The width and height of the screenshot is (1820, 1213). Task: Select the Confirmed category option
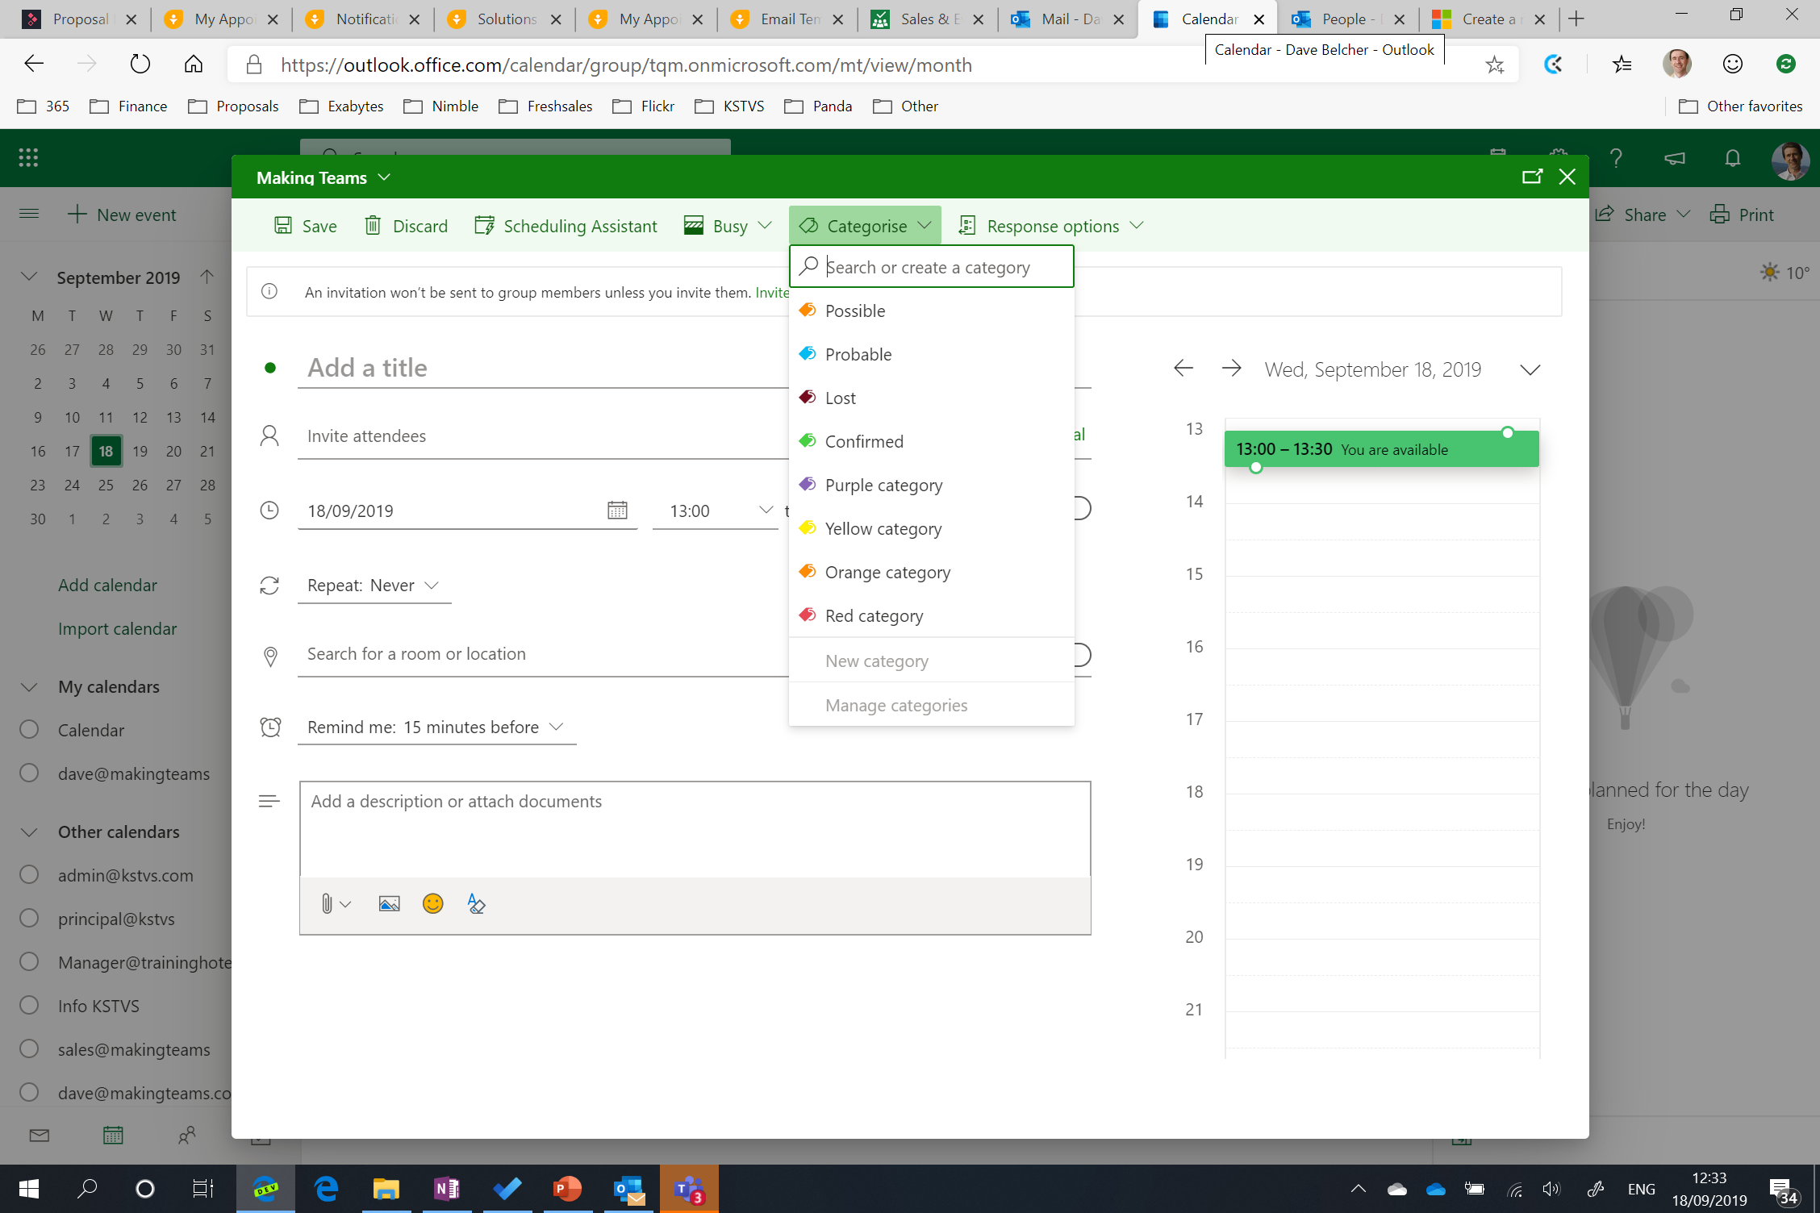864,440
